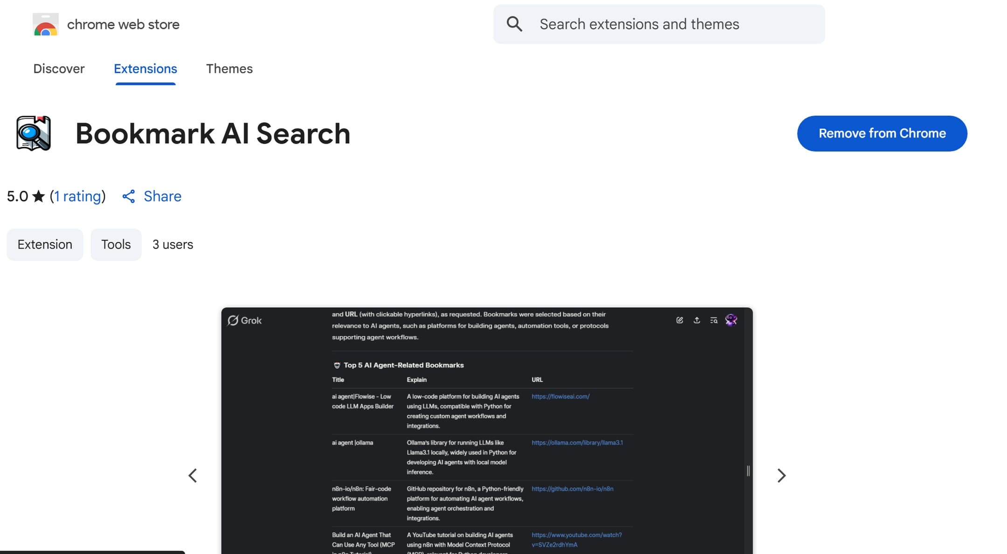Click the Remove from Chrome button
This screenshot has height=554, width=1007.
pyautogui.click(x=882, y=133)
